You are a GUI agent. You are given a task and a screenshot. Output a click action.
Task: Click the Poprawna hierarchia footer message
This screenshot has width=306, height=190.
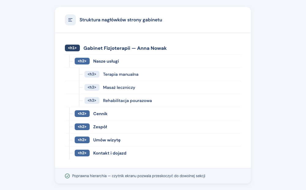click(139, 176)
